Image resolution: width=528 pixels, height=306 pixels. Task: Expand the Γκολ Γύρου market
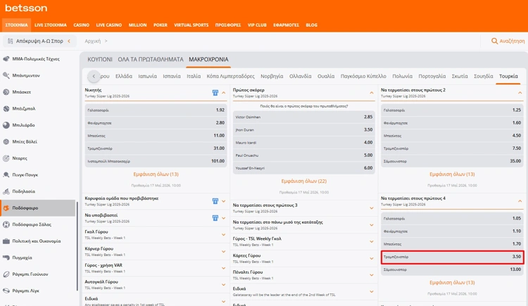224,235
